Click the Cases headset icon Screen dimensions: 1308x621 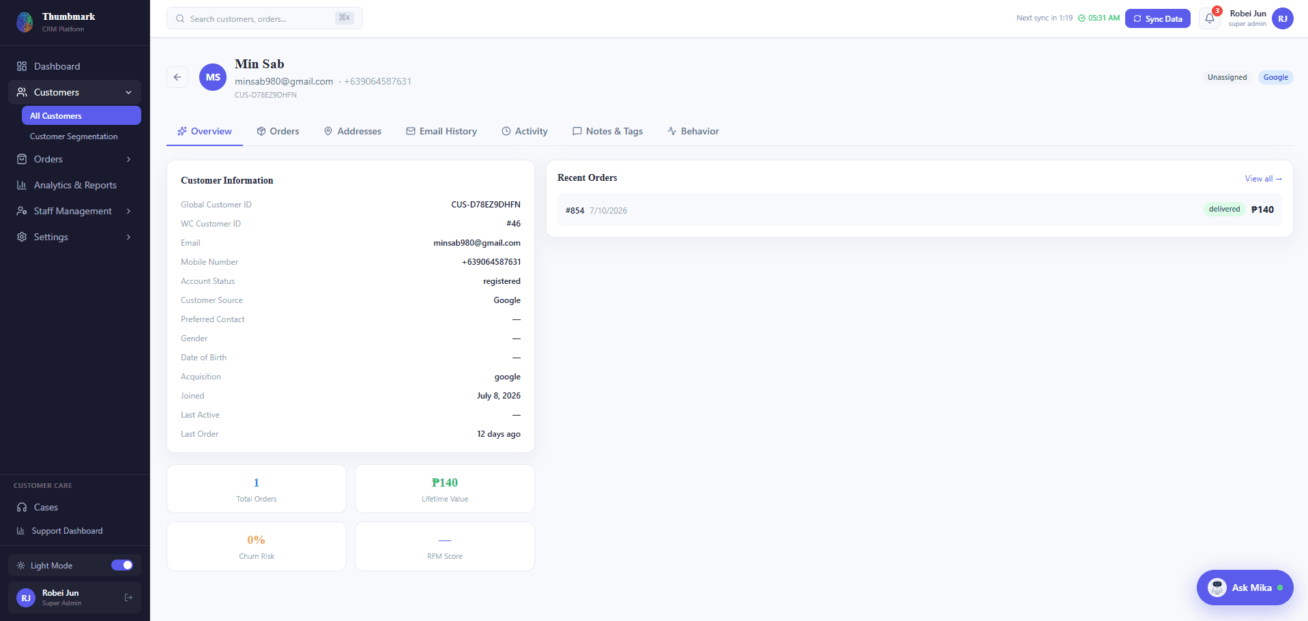pyautogui.click(x=22, y=507)
